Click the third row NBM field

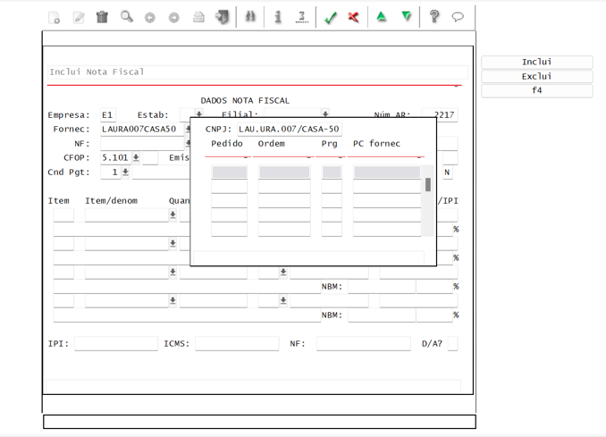[382, 286]
